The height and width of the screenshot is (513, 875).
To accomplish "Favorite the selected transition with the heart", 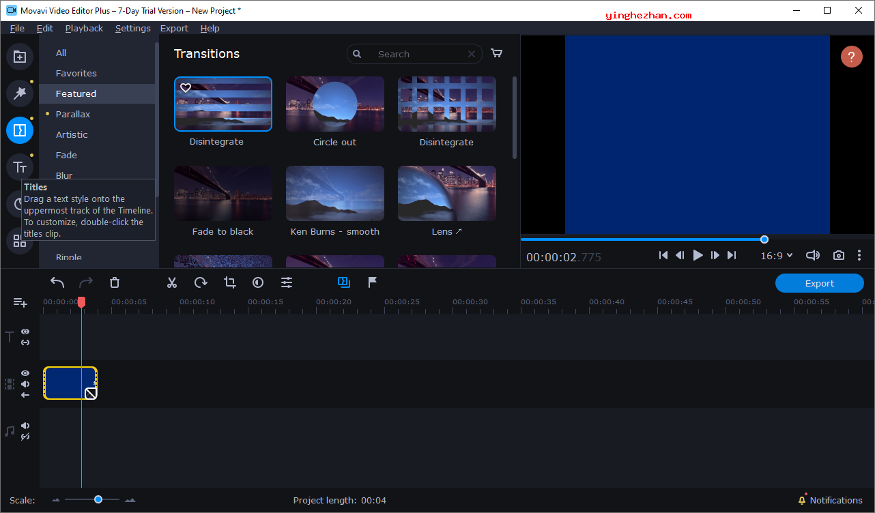I will click(x=186, y=88).
